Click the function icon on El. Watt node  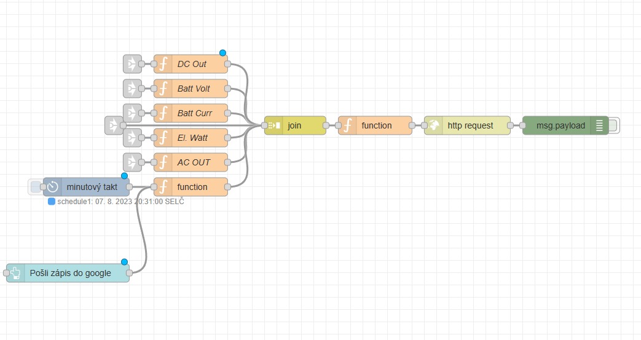pyautogui.click(x=163, y=138)
